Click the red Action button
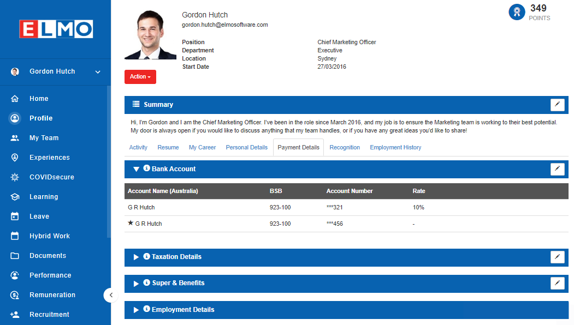 [x=140, y=77]
